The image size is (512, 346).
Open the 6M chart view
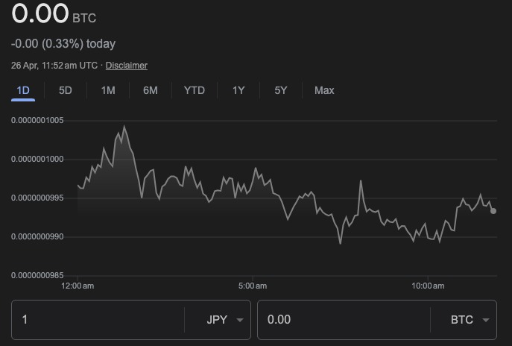pyautogui.click(x=151, y=90)
